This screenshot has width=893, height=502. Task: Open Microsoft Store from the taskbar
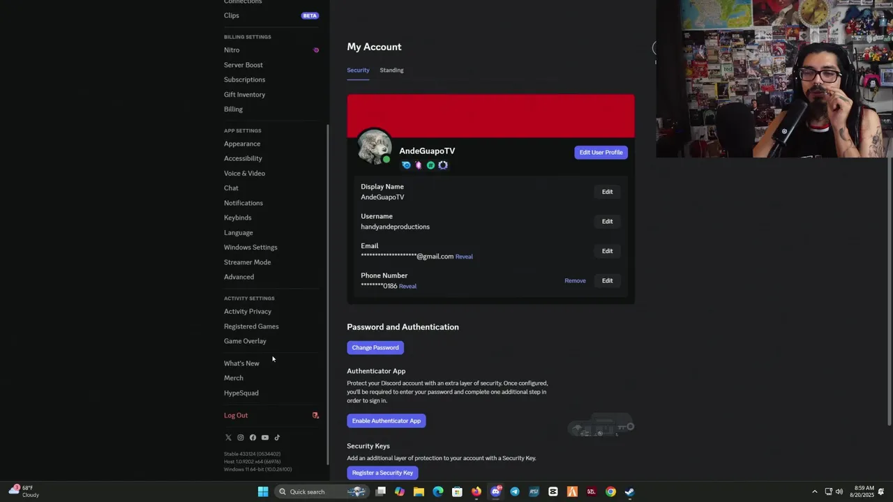pyautogui.click(x=457, y=492)
